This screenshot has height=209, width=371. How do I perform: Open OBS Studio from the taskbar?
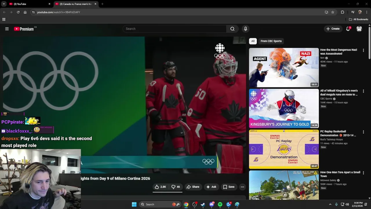(x=194, y=204)
